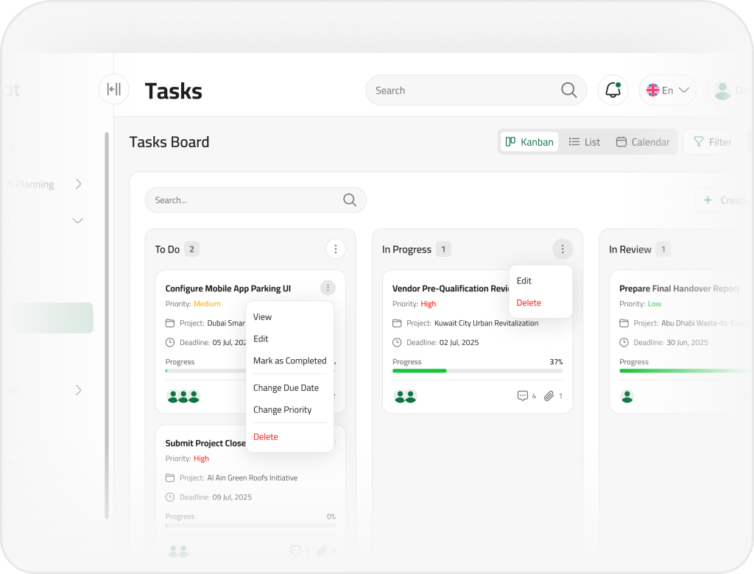Click folder icon on Abu Dhabi project row
This screenshot has height=574, width=754.
point(624,323)
